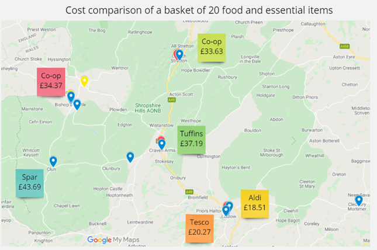Select the blue pin at Clun

point(53,161)
